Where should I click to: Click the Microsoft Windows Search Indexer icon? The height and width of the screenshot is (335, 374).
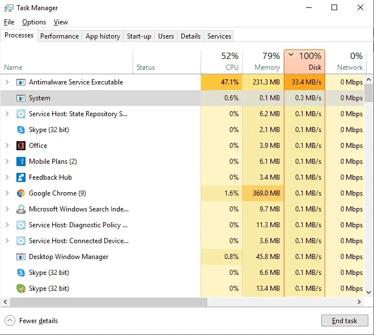21,209
